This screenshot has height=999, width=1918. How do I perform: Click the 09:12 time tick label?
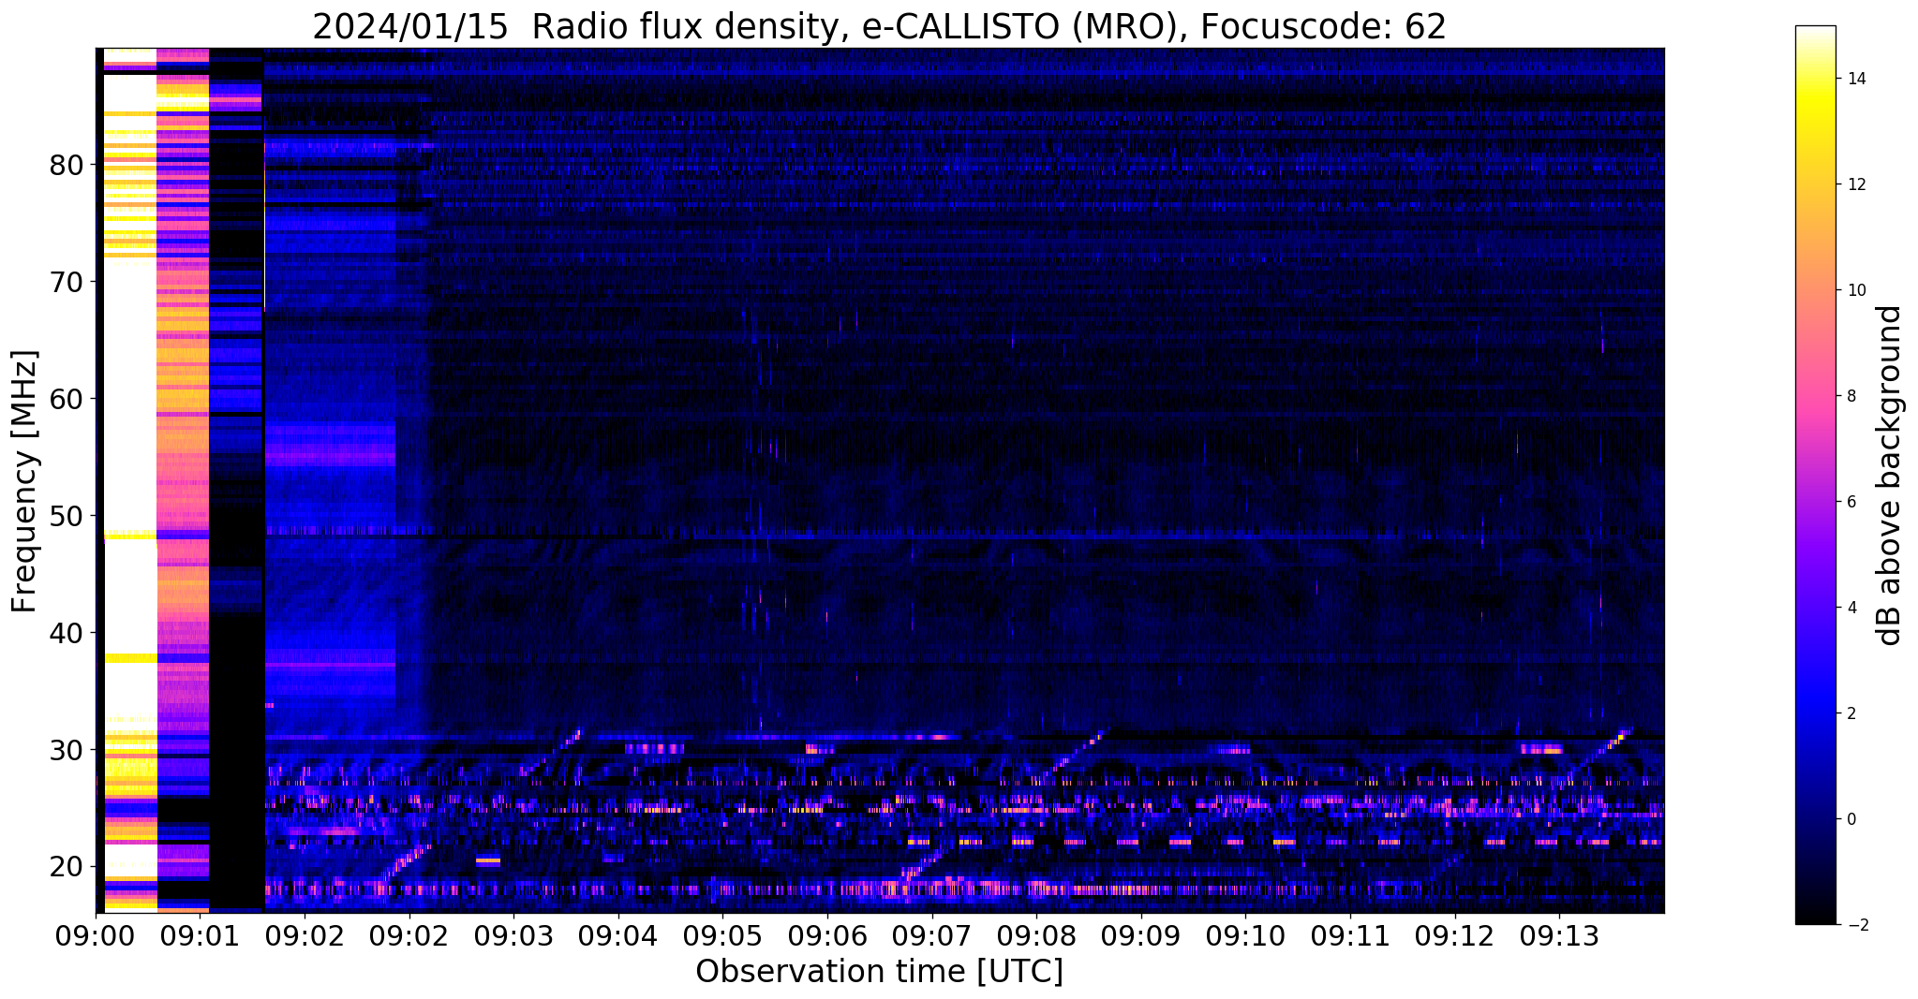click(1455, 936)
